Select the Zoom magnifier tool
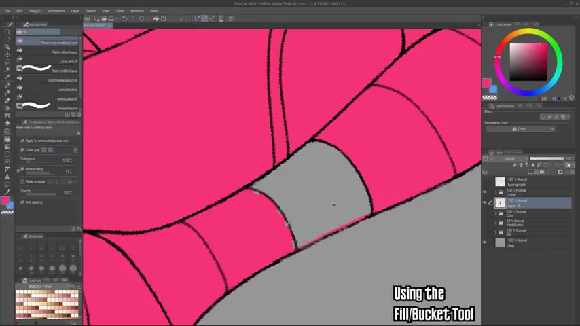 (7, 32)
